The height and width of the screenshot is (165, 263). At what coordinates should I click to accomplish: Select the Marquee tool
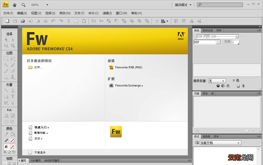[x=6, y=59]
